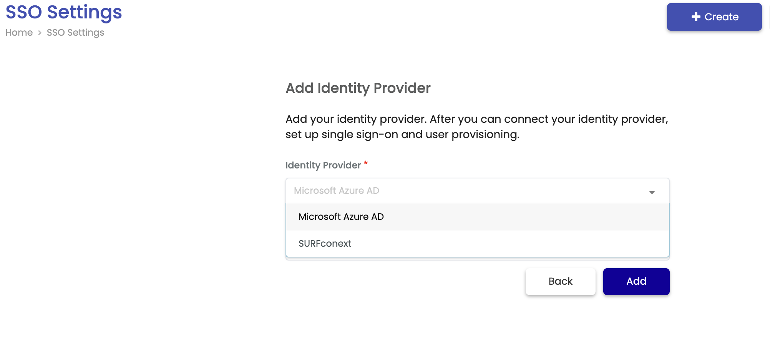Click vertical divider right of Create
This screenshot has height=353, width=770.
pyautogui.click(x=769, y=17)
